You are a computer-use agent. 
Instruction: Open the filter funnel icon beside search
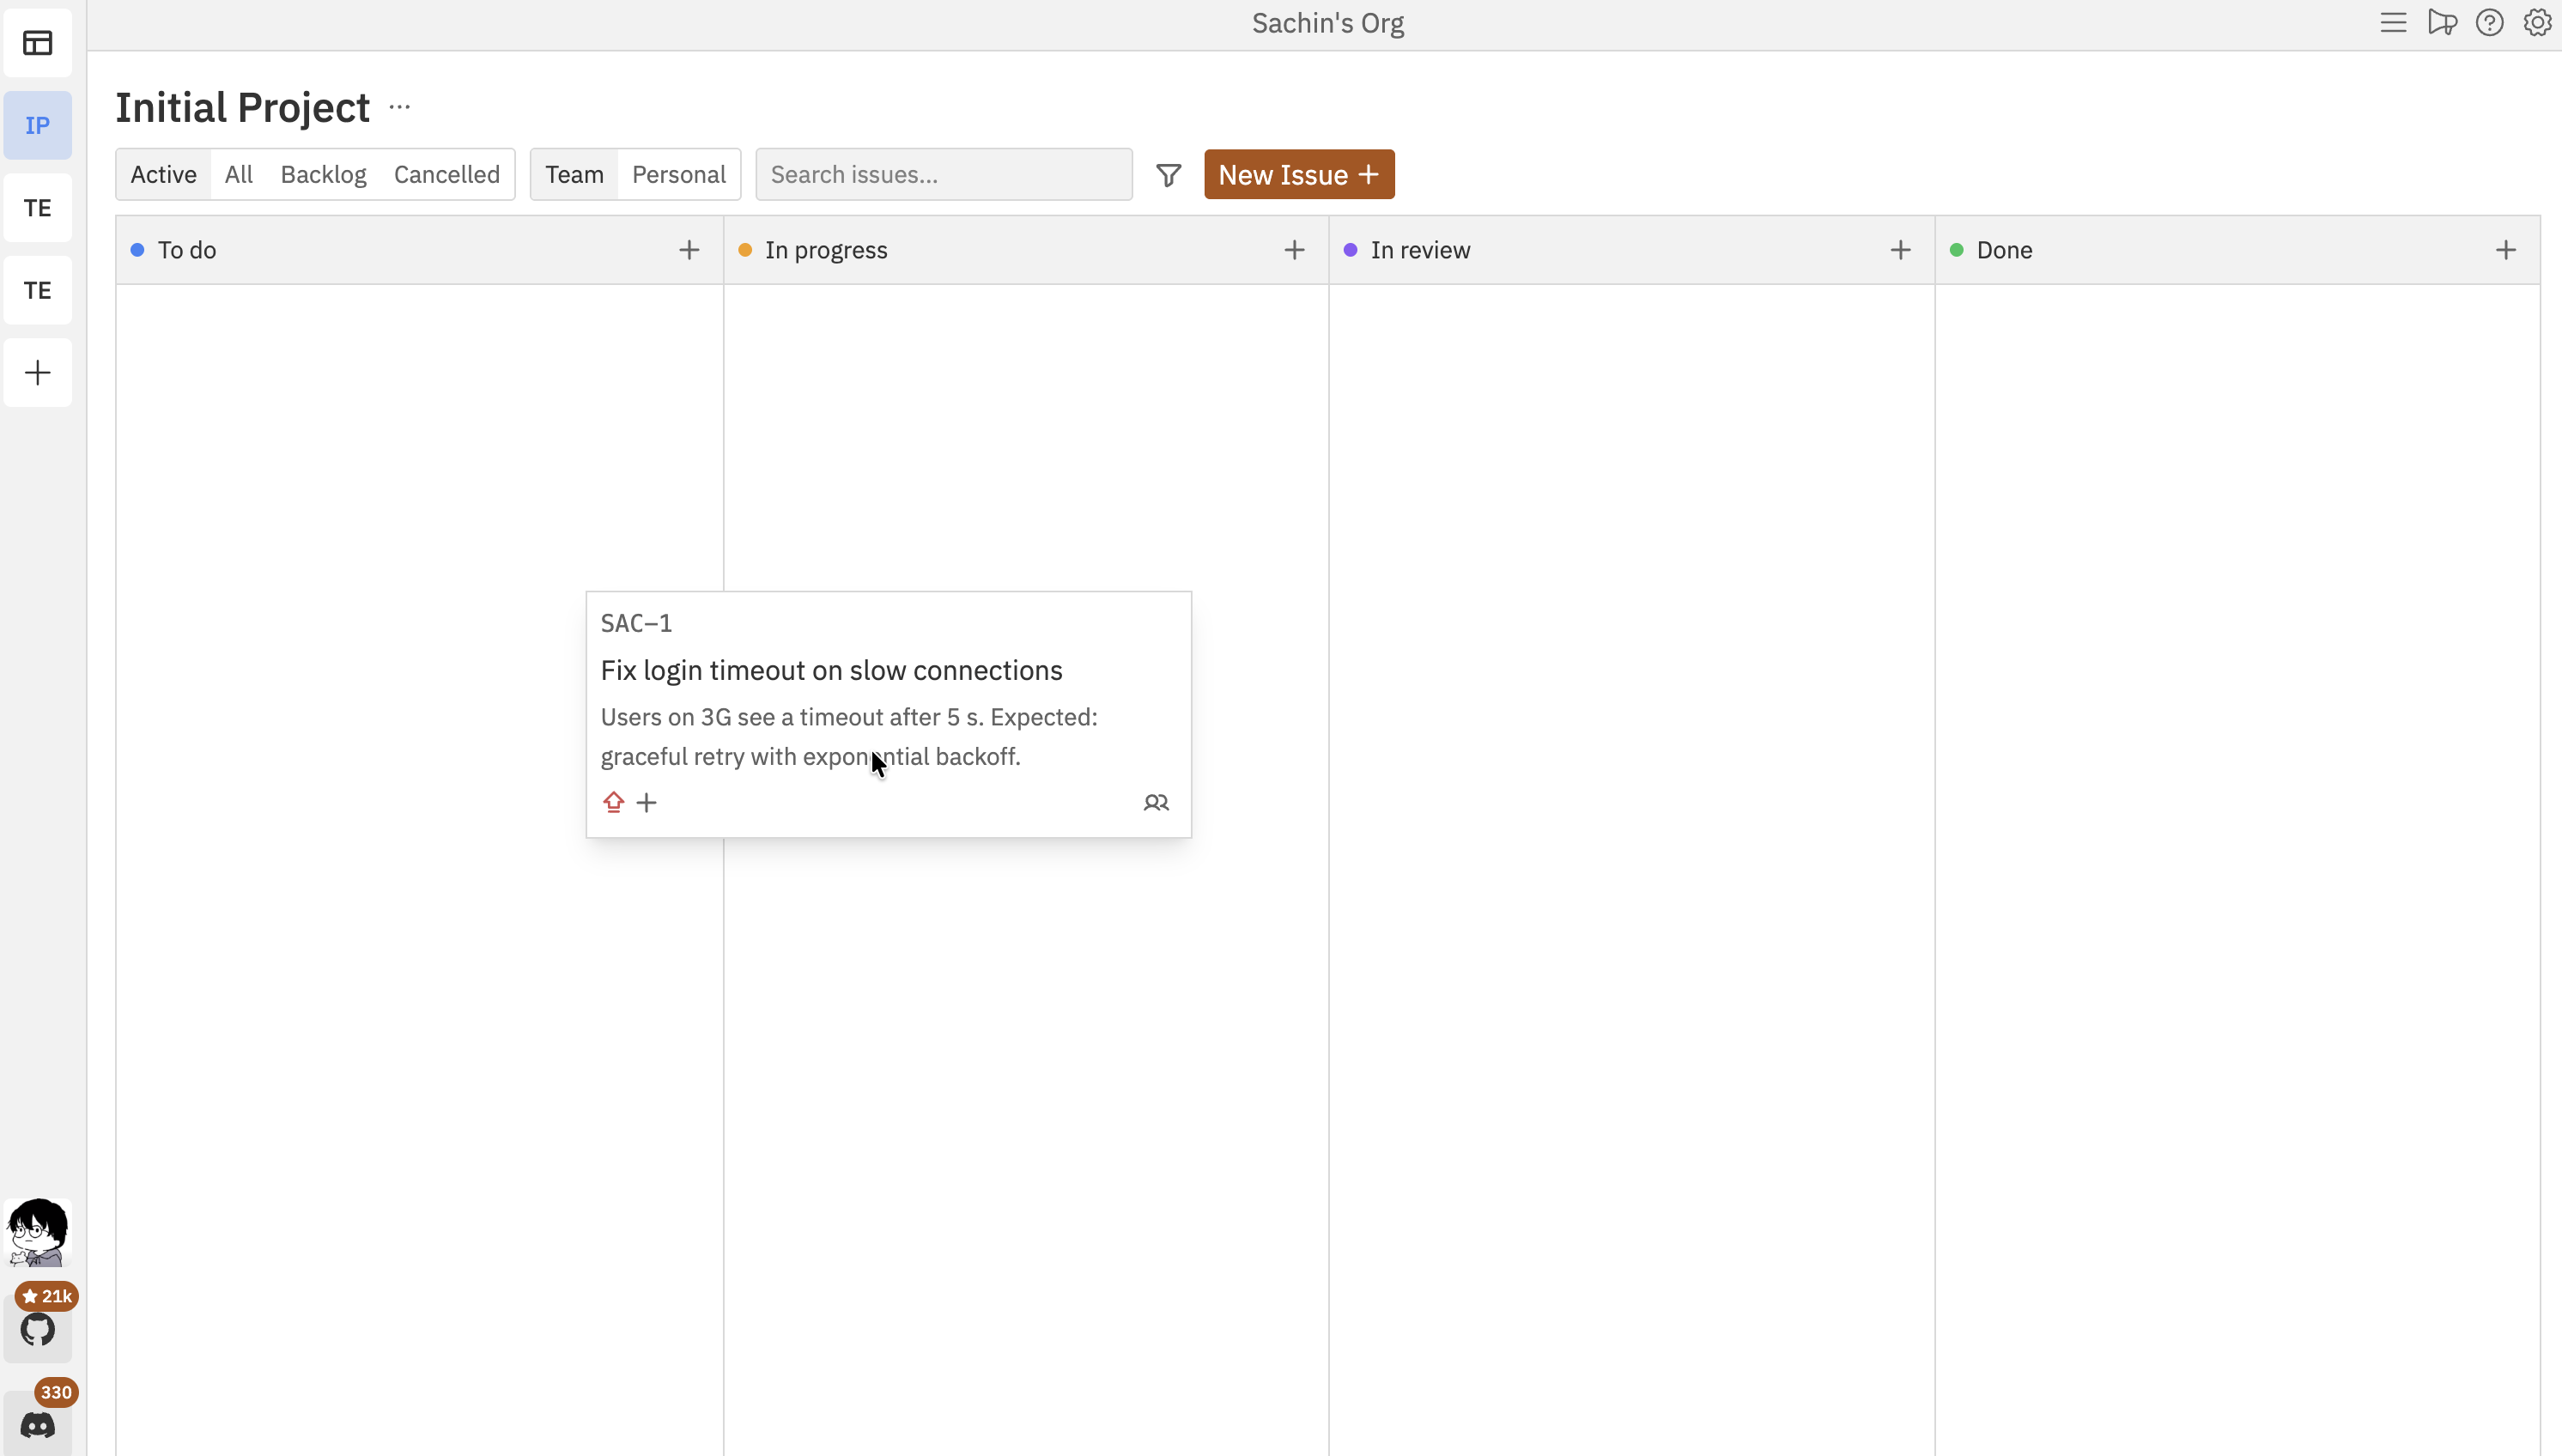pyautogui.click(x=1167, y=174)
